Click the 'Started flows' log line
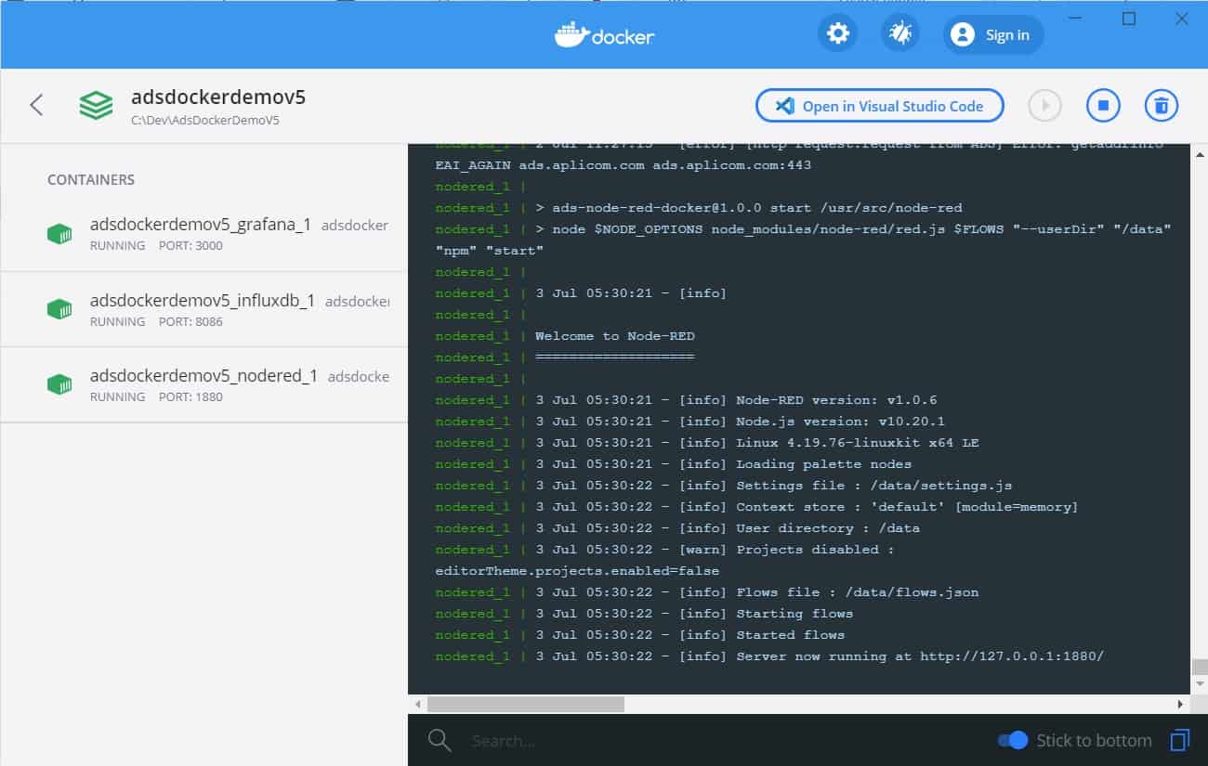 [x=640, y=635]
